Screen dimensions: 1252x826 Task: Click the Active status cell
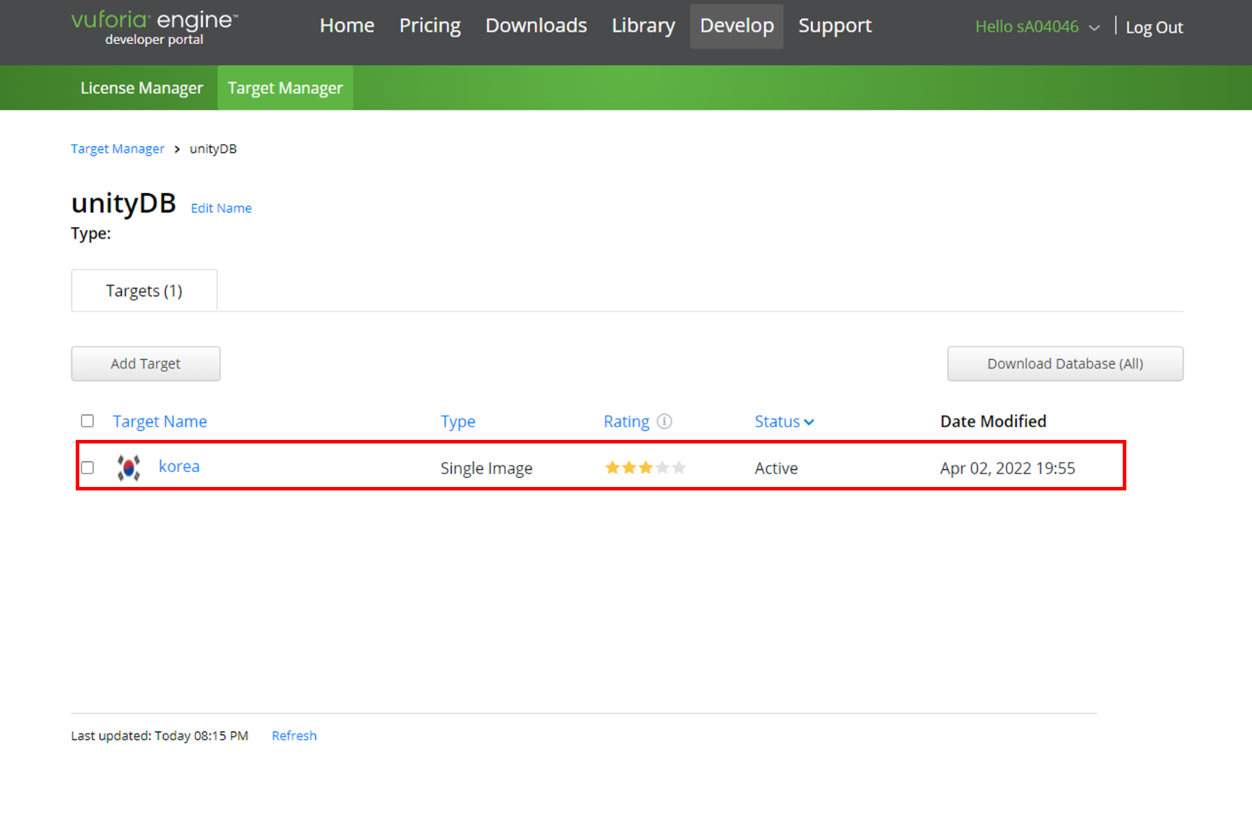click(776, 468)
